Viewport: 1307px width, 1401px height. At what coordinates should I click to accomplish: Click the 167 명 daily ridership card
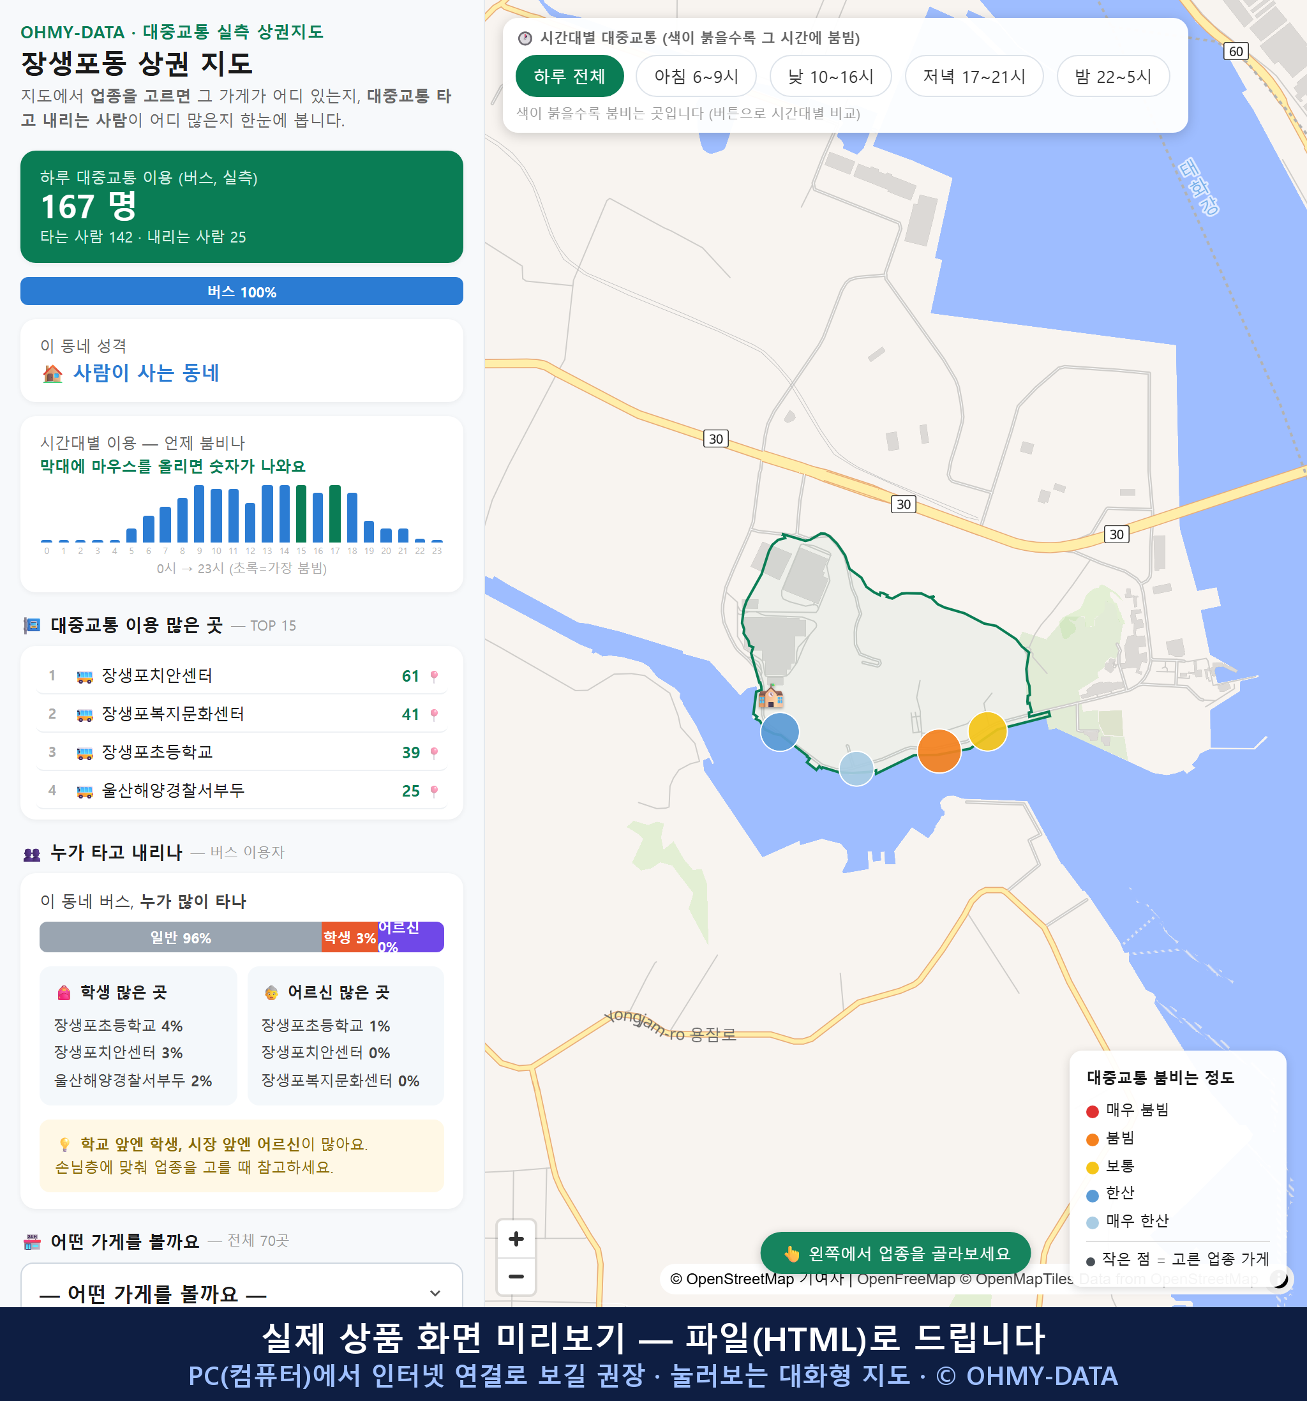click(x=242, y=207)
